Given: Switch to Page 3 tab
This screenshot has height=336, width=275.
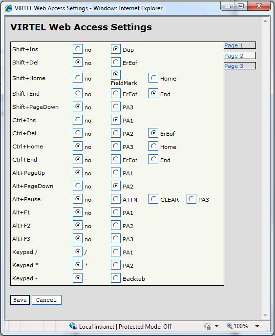Looking at the screenshot, I should [240, 66].
